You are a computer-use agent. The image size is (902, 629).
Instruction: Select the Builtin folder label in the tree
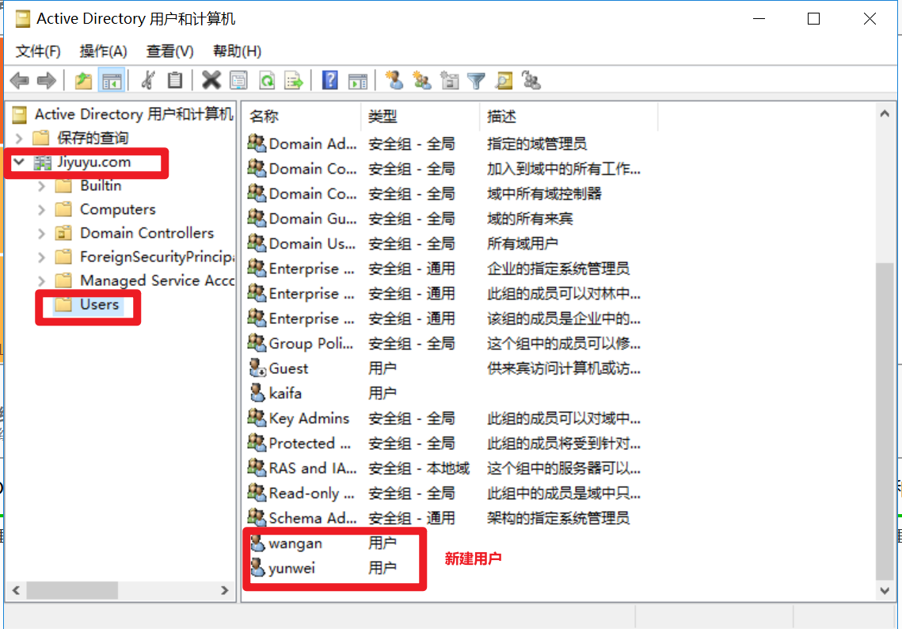pyautogui.click(x=101, y=186)
